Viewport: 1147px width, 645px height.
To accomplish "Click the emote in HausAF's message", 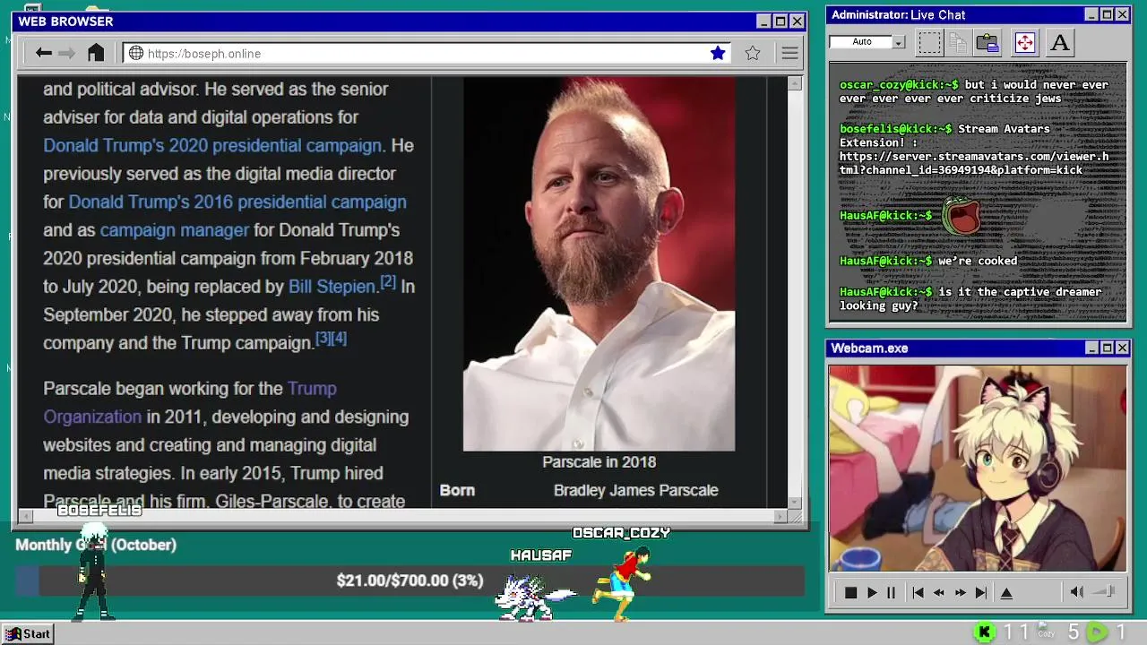I will (962, 216).
